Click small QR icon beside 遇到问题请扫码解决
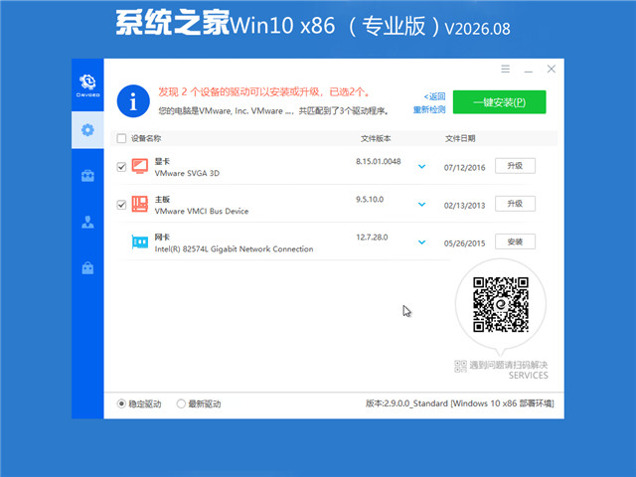 tap(460, 366)
